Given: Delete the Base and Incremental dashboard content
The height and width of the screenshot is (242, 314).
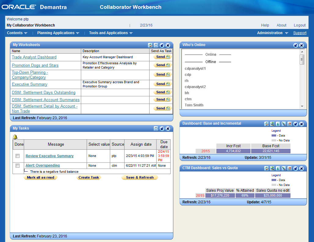Looking at the screenshot, I should [290, 124].
